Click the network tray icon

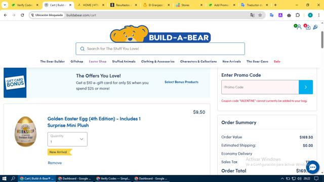(x=294, y=178)
